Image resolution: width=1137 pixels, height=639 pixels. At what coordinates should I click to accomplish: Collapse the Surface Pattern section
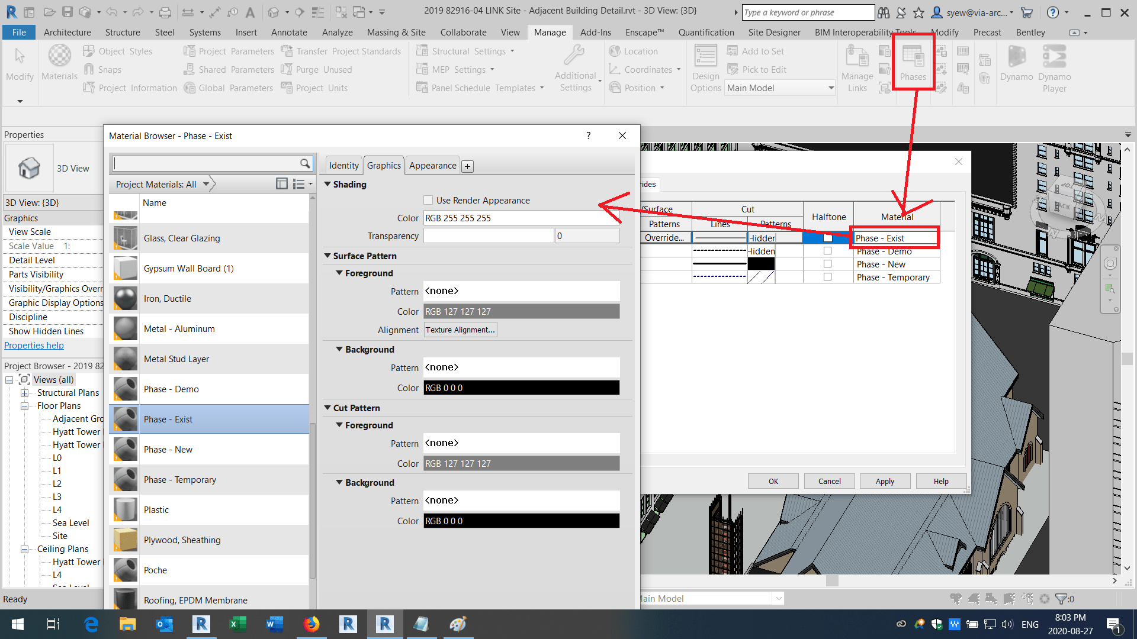point(327,256)
